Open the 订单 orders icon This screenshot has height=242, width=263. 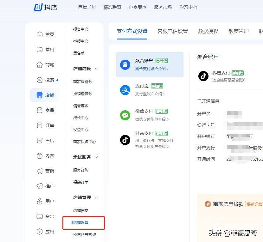coord(39,125)
